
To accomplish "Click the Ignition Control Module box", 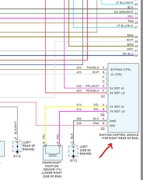I will pos(123,98).
